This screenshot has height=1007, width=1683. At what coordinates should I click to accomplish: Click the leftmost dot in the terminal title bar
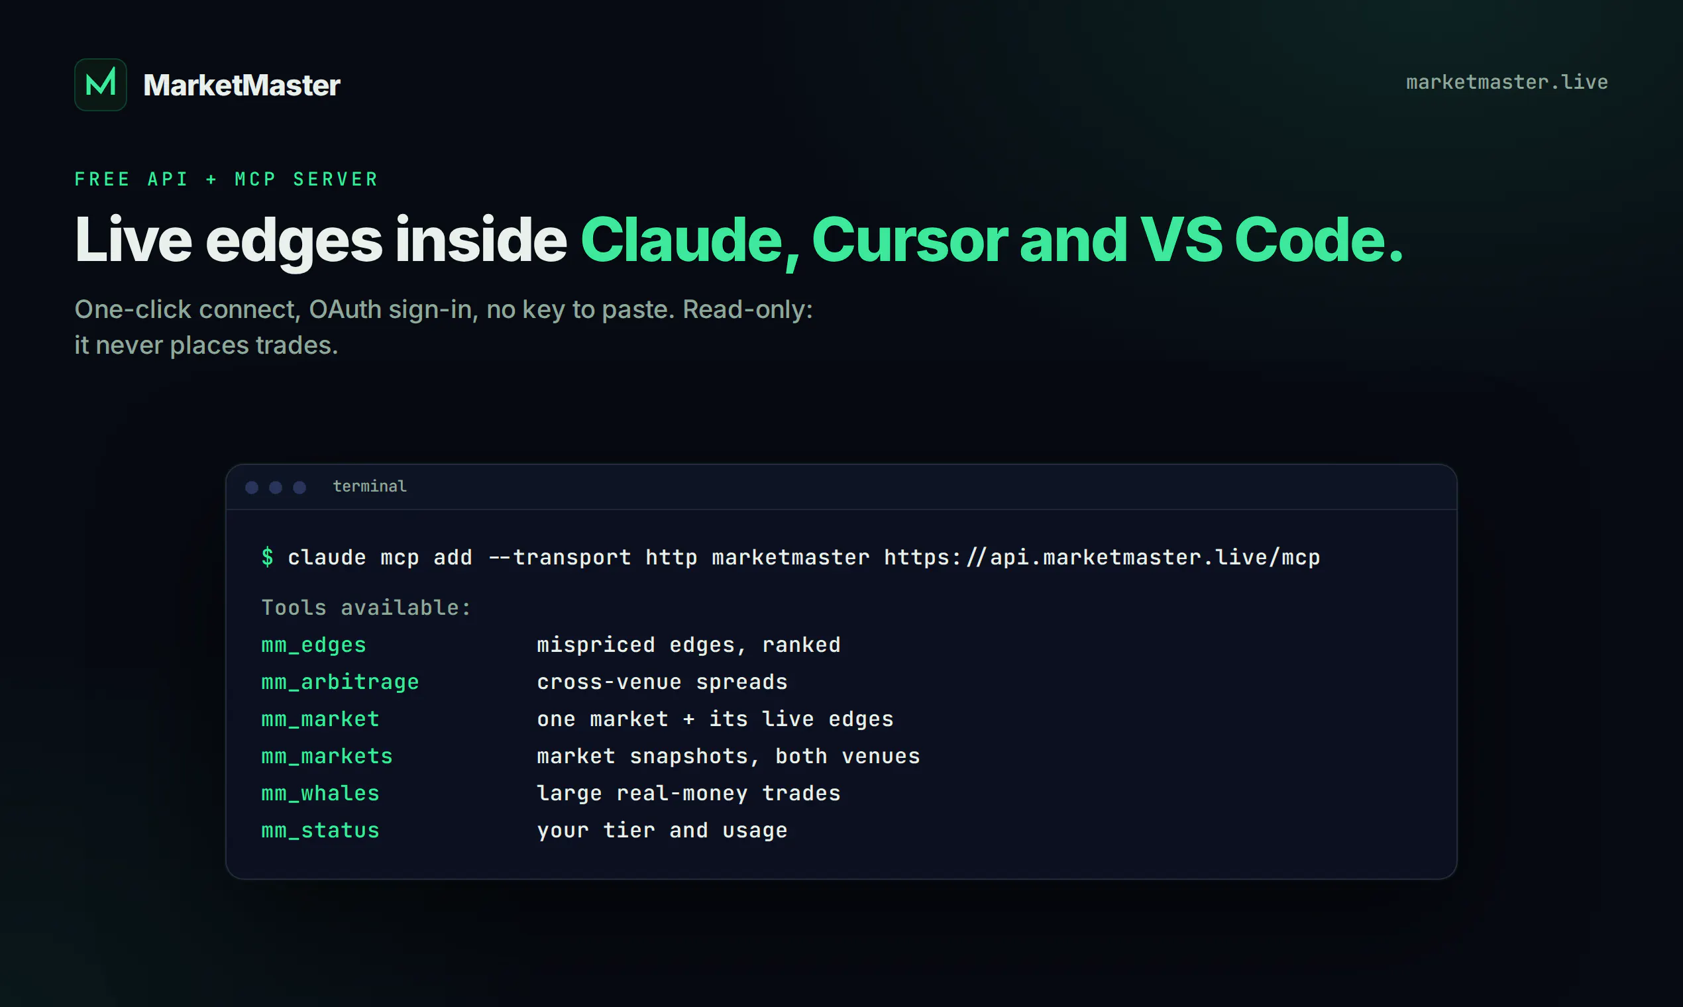[252, 487]
